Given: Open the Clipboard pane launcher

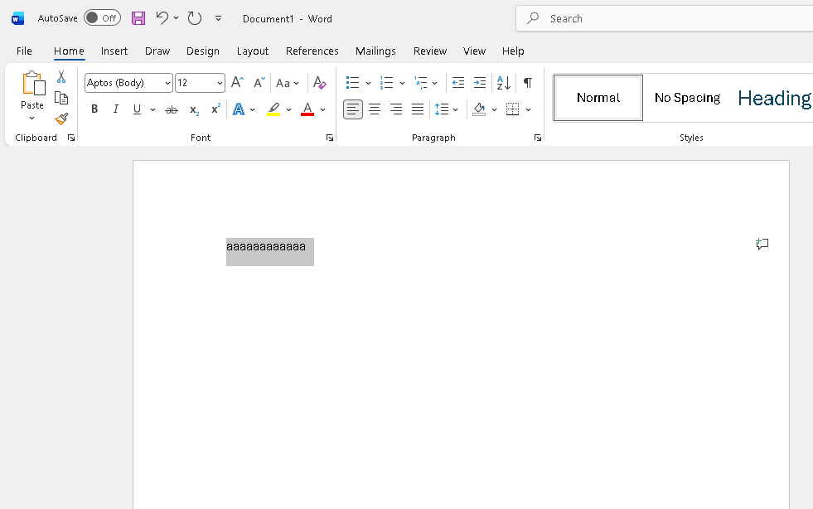Looking at the screenshot, I should 71,138.
